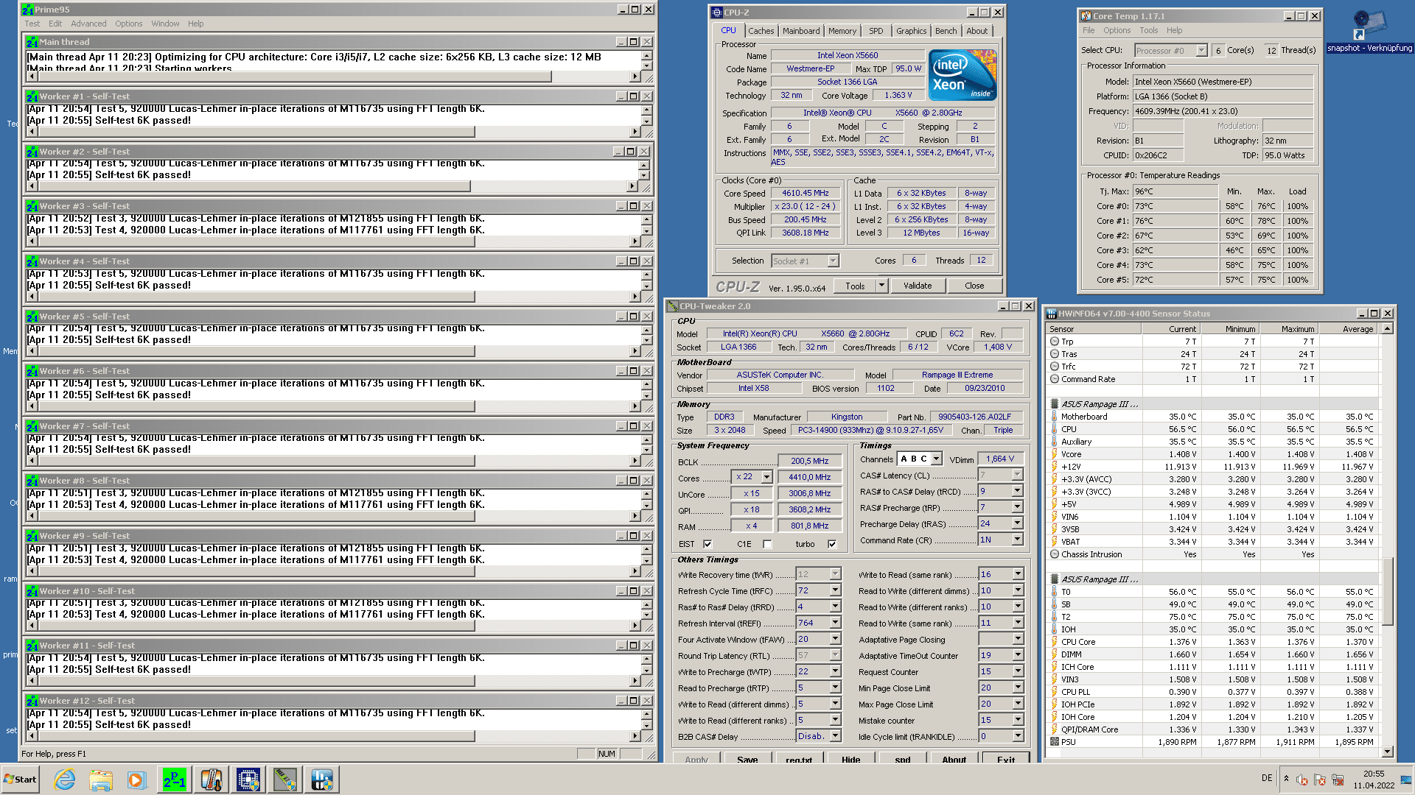
Task: Click the Intel Xeon logo in CPU-Z
Action: 962,75
